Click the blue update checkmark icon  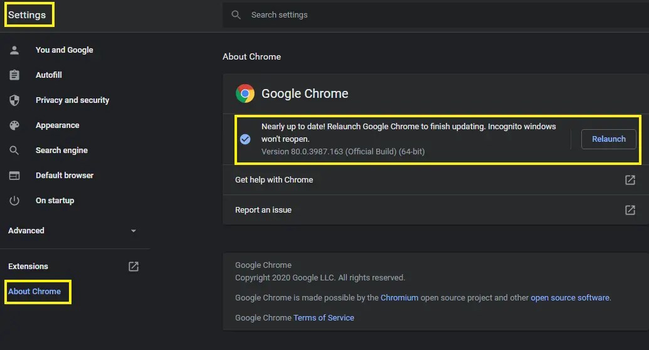[245, 139]
